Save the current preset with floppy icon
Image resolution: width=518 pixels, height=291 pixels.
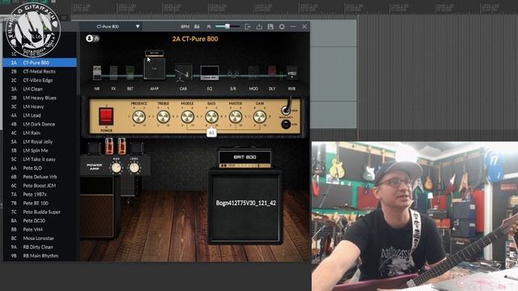(x=270, y=27)
